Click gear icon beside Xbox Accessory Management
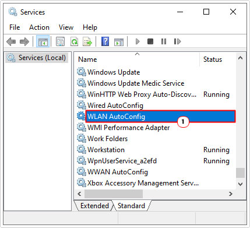 pyautogui.click(x=81, y=183)
